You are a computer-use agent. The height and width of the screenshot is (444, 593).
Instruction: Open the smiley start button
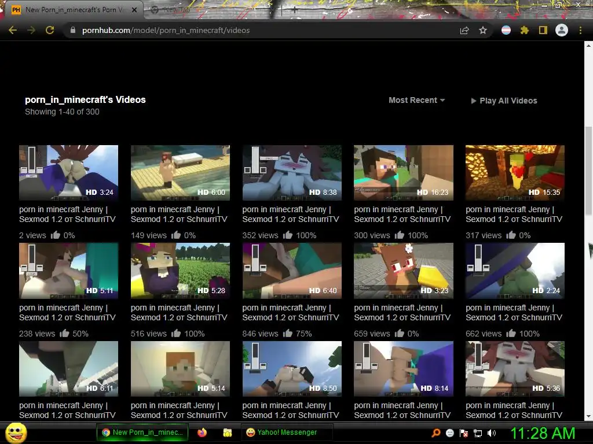(16, 433)
